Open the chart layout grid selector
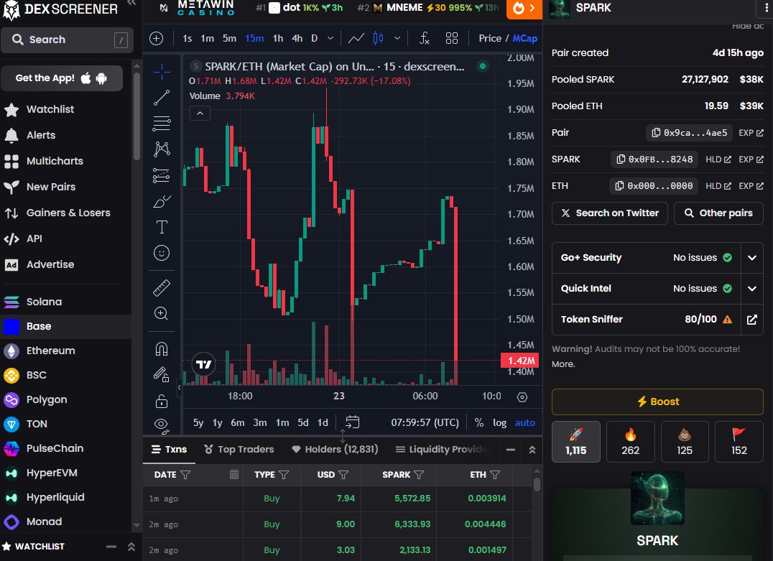The height and width of the screenshot is (561, 773). tap(452, 39)
